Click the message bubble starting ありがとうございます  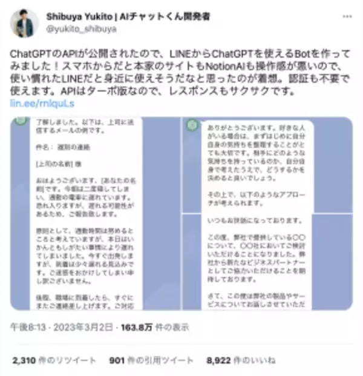point(258,167)
